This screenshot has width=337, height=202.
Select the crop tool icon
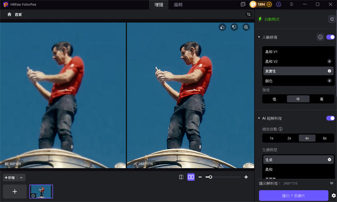point(248,14)
